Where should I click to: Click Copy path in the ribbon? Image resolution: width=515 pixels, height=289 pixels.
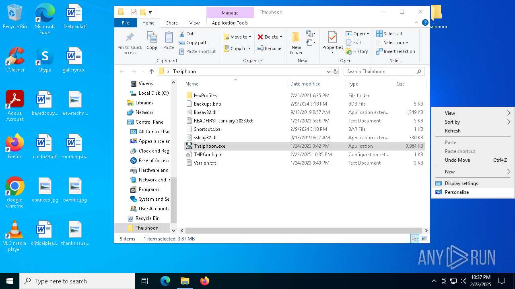[193, 43]
